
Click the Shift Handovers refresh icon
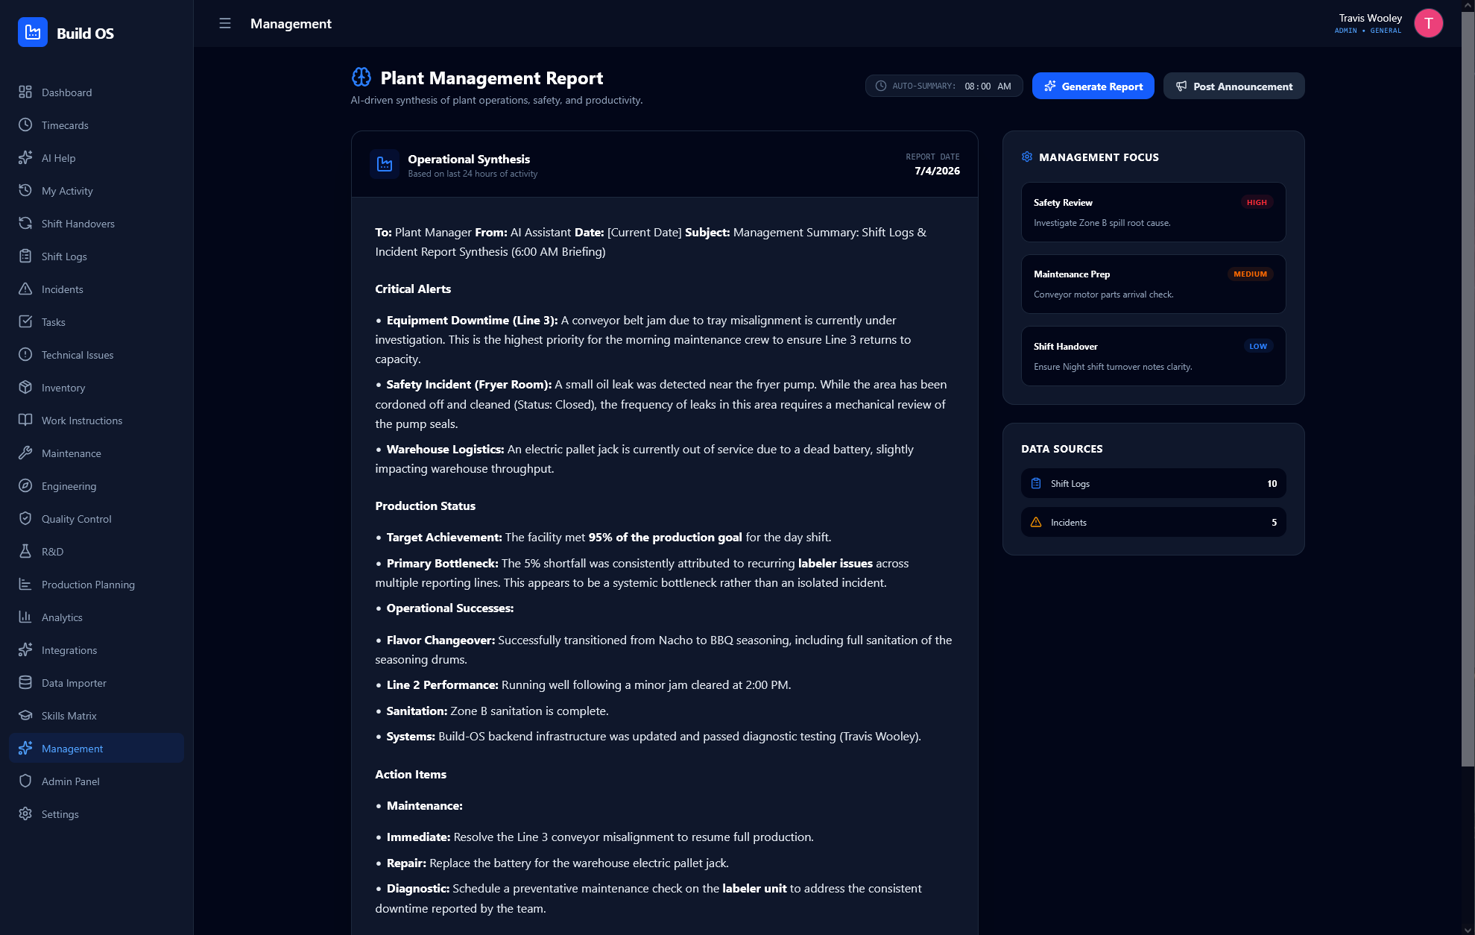coord(25,223)
